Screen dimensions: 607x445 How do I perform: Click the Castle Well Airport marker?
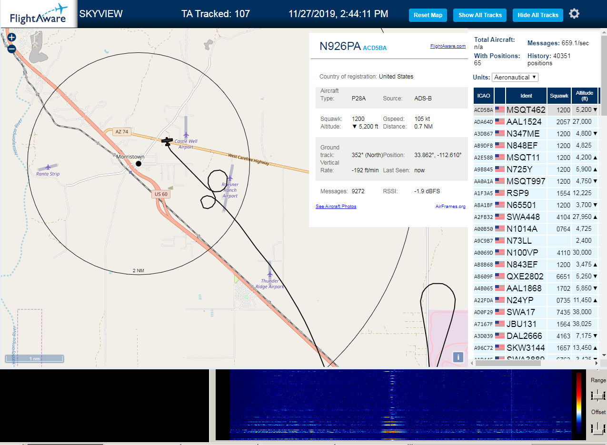click(x=186, y=135)
